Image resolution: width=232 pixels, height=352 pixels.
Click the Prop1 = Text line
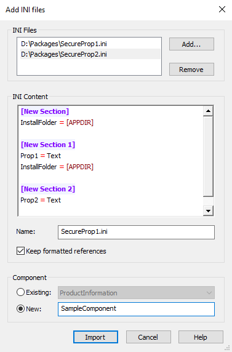coord(41,156)
